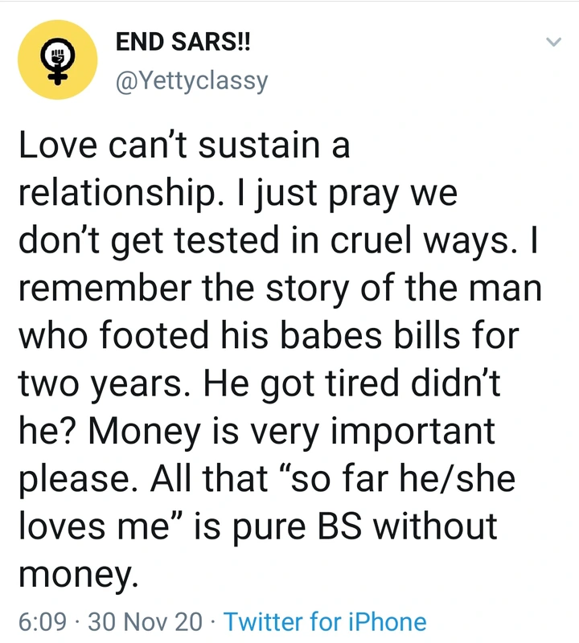Screen dimensions: 579x643
Task: Open the yellow profile avatar
Action: pos(58,62)
